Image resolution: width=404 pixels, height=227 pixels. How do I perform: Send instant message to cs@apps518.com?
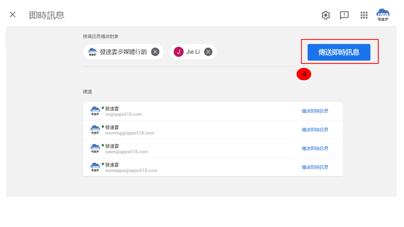315,111
